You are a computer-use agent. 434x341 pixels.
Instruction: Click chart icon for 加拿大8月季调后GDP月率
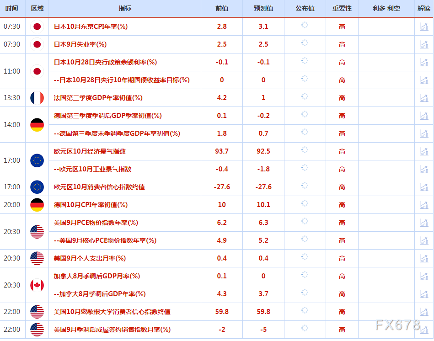[x=424, y=276]
